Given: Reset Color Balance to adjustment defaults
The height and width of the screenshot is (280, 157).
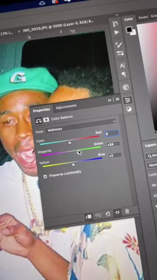Looking at the screenshot, I should click(x=108, y=214).
